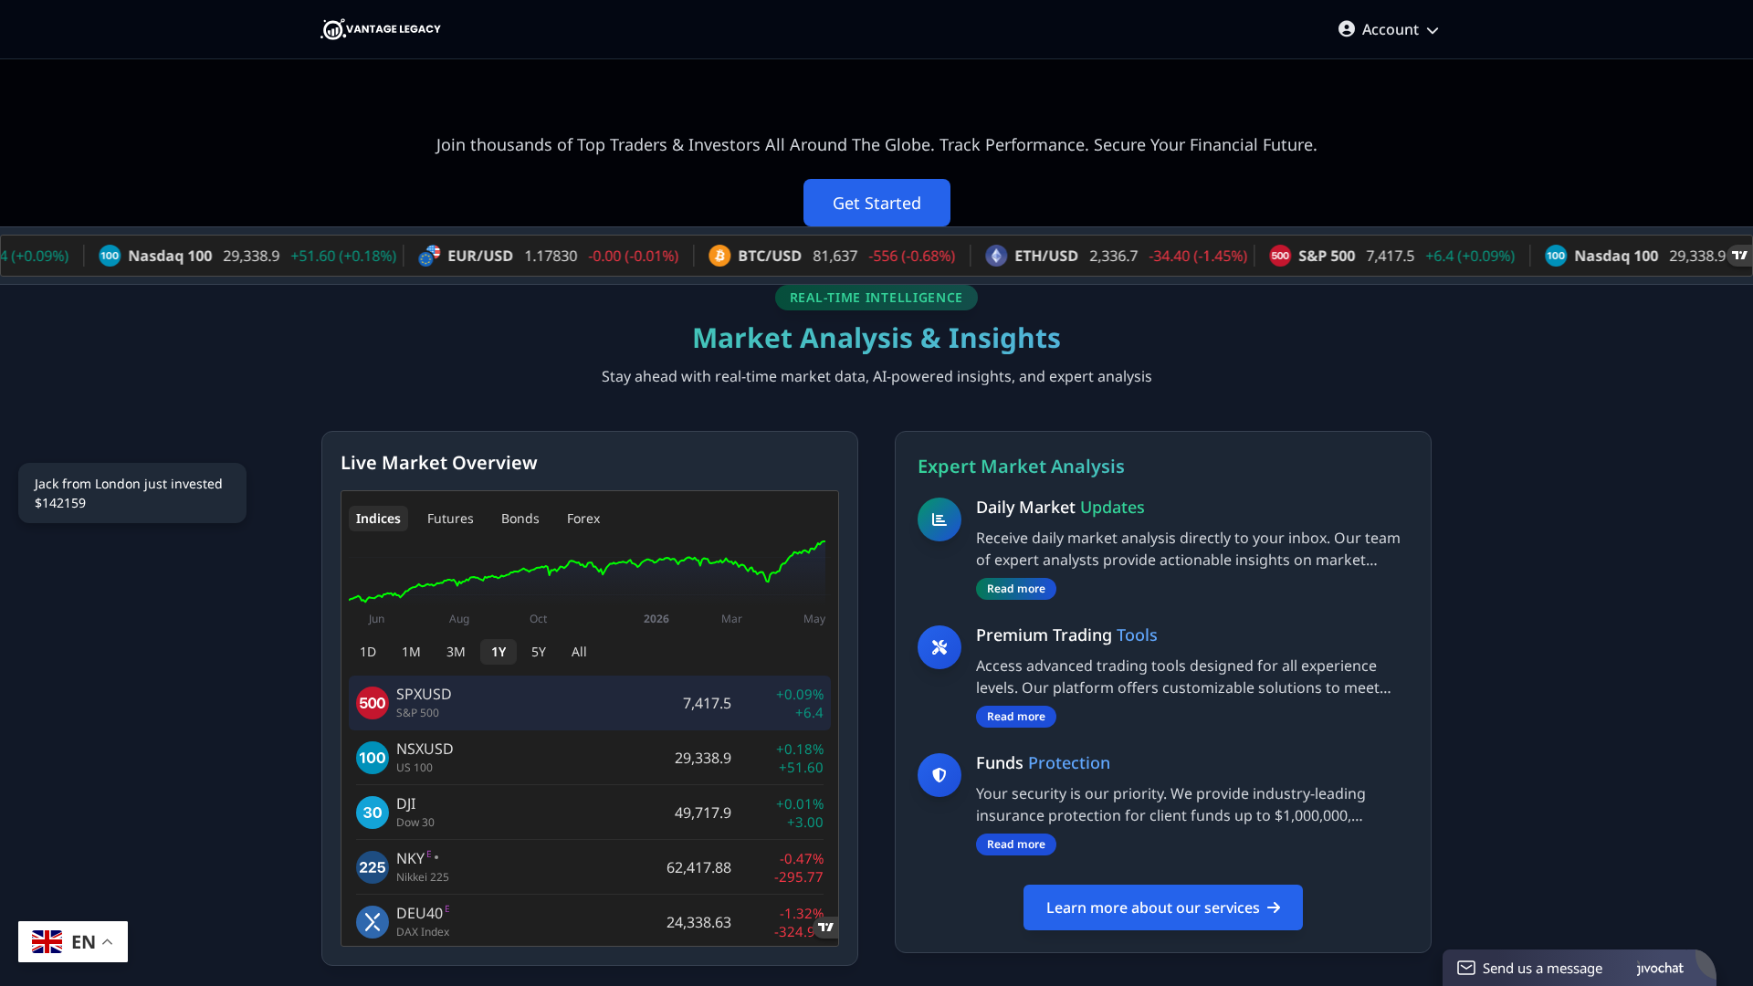Click the TradingView logo in market overview
The height and width of the screenshot is (986, 1753).
[826, 928]
